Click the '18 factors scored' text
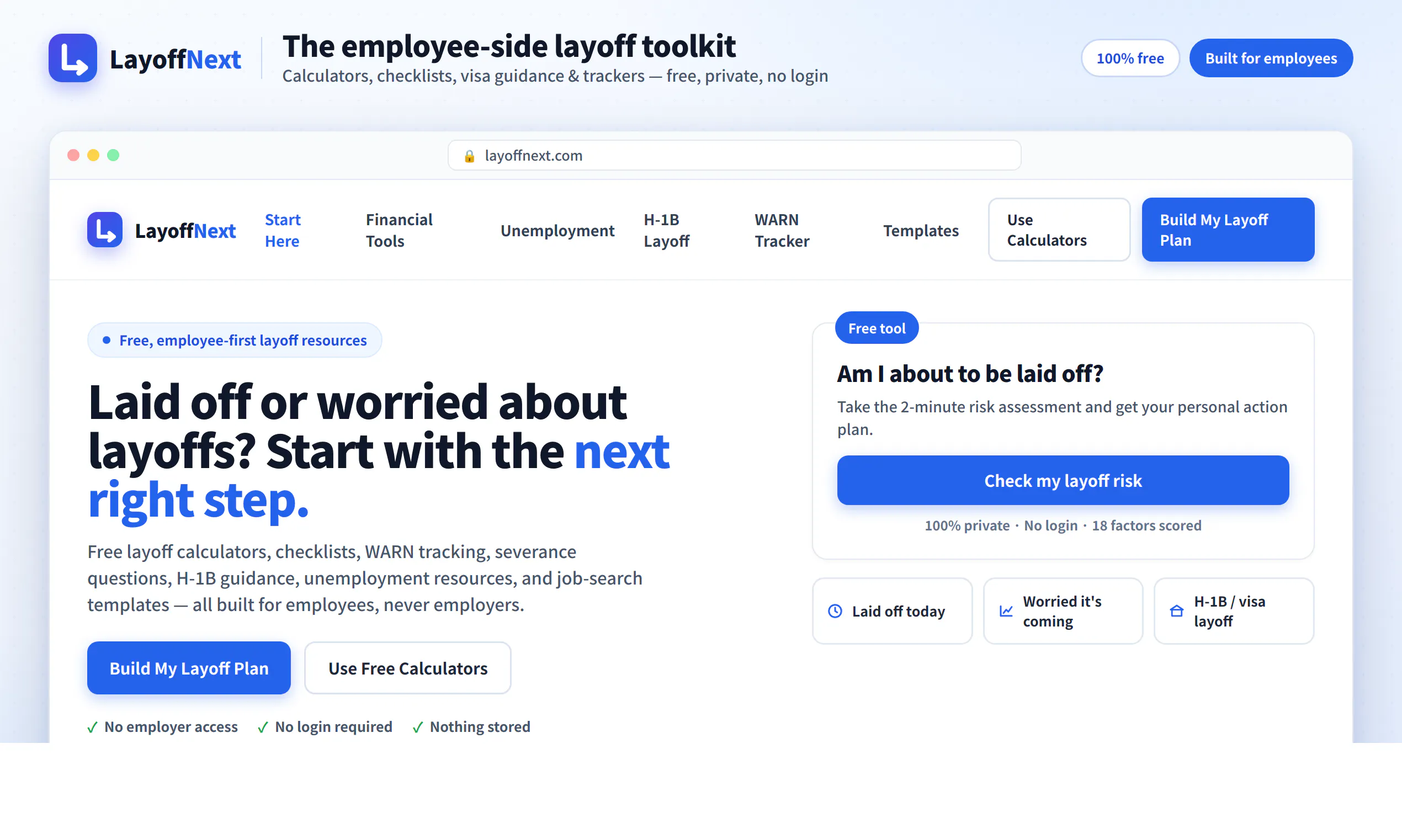The image size is (1402, 839). click(1146, 525)
